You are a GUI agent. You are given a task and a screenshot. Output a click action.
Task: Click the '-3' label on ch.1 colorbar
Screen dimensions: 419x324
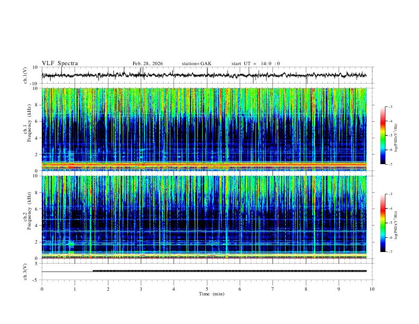pyautogui.click(x=390, y=106)
